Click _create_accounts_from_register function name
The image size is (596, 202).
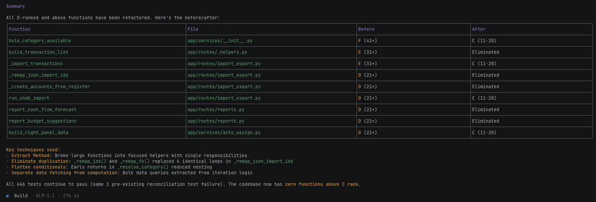tap(49, 87)
